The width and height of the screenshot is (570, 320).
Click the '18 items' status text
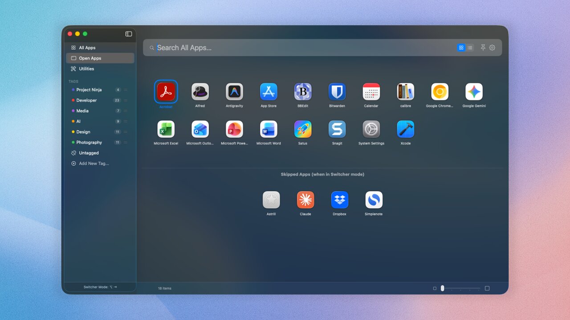pos(165,288)
